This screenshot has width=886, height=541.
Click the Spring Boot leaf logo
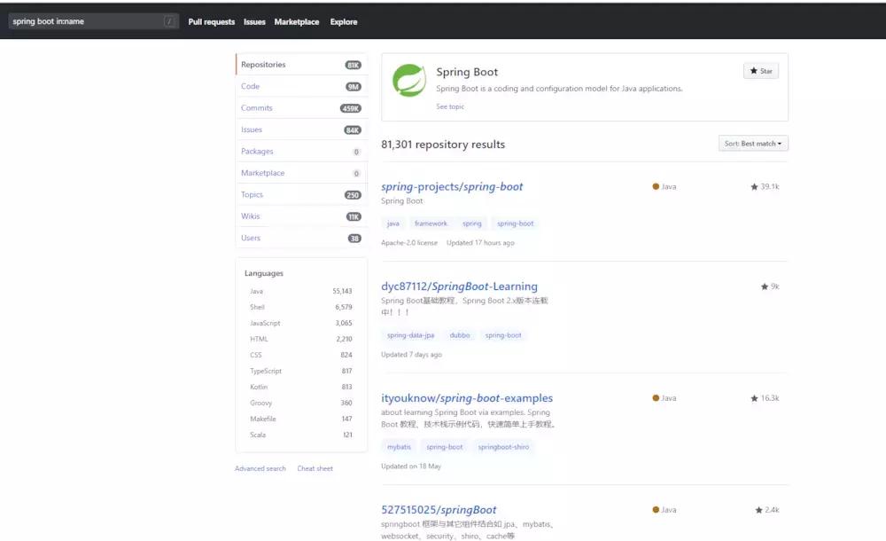408,82
